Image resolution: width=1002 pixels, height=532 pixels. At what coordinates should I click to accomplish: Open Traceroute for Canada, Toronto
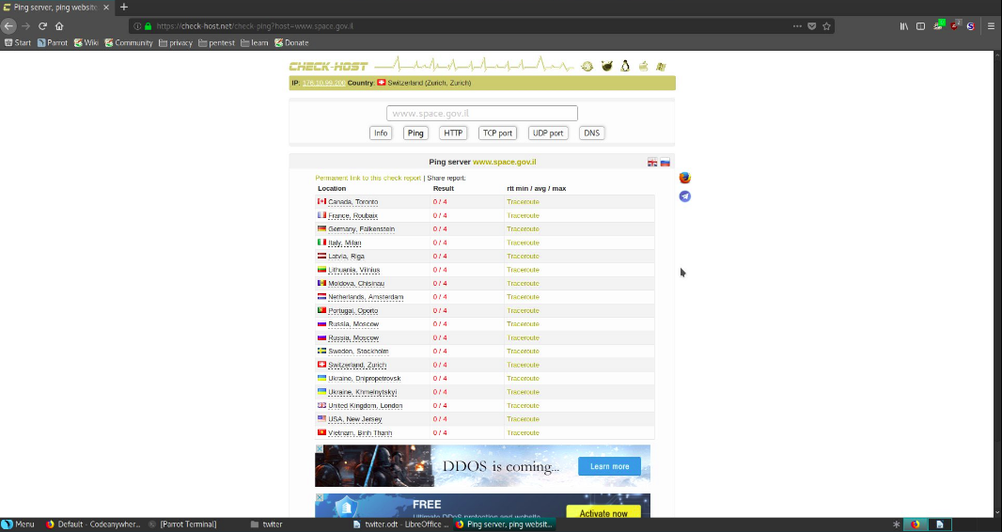(523, 202)
